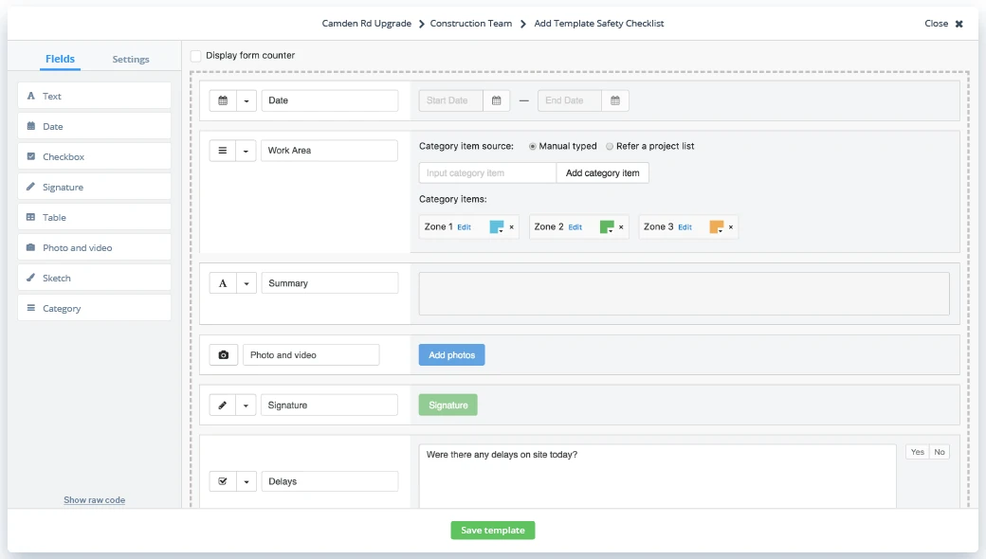Expand Summary field type dropdown arrow
Image resolution: width=986 pixels, height=559 pixels.
(x=246, y=283)
